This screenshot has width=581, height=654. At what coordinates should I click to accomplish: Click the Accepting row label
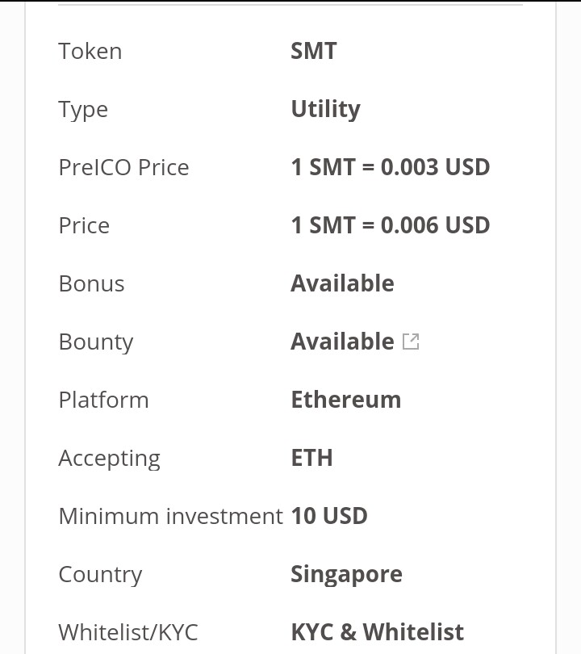point(109,458)
